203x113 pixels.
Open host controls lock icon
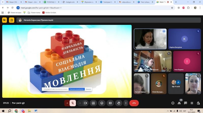[x=198, y=103]
